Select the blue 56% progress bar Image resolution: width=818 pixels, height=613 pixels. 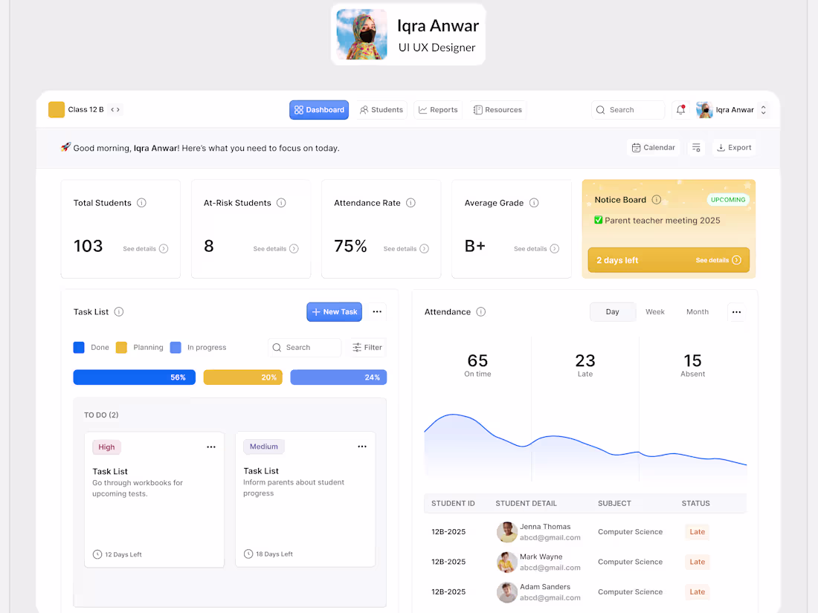pyautogui.click(x=134, y=377)
